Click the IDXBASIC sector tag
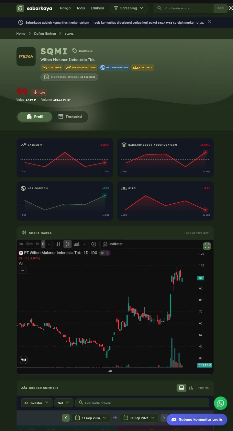Image resolution: width=233 pixels, height=431 pixels. coord(83,51)
